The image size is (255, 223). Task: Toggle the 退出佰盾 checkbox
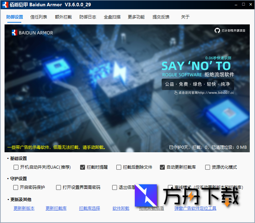coord(115,187)
